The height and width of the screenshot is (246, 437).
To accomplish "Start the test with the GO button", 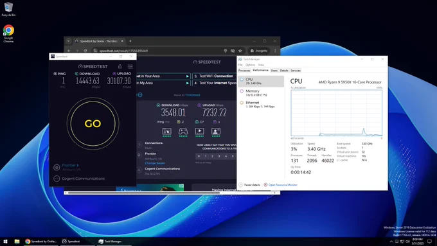I will coord(93,123).
